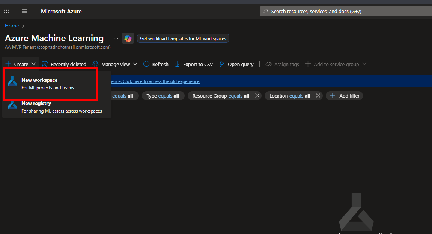This screenshot has width=432, height=234.
Task: Click Get workload templates for ML workspaces
Action: 183,38
